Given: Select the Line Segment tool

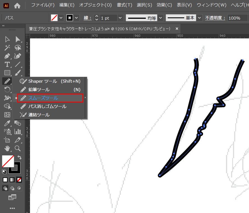Looking at the screenshot, I should [18, 64].
